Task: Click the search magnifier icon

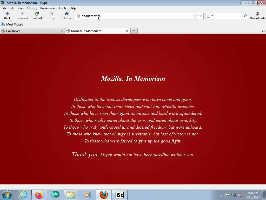Action: (245, 16)
